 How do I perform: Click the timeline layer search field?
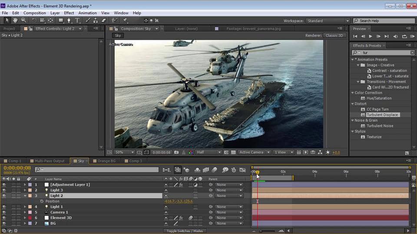click(x=96, y=169)
